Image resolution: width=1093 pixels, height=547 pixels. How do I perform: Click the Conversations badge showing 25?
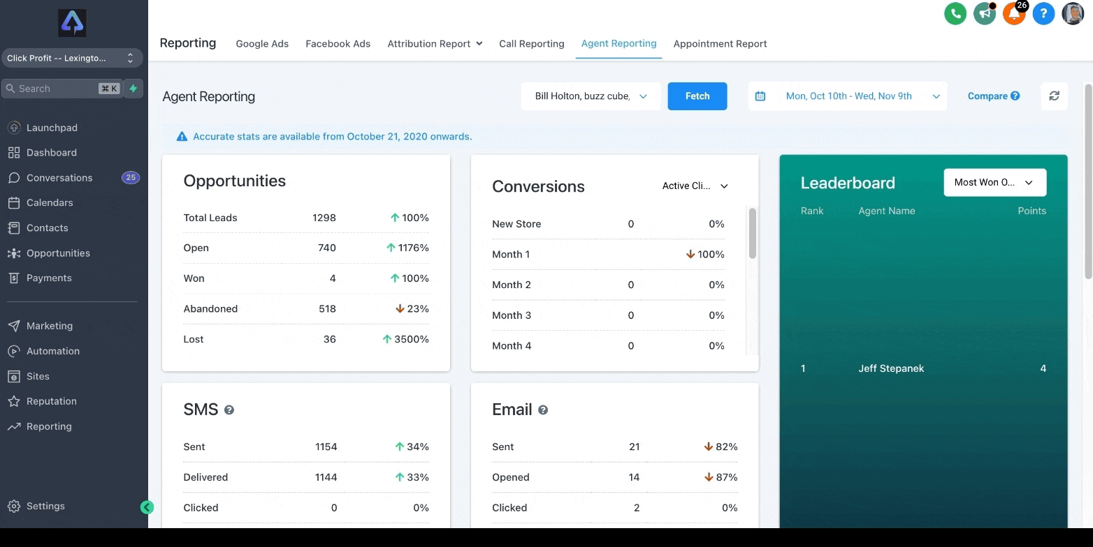(x=131, y=178)
